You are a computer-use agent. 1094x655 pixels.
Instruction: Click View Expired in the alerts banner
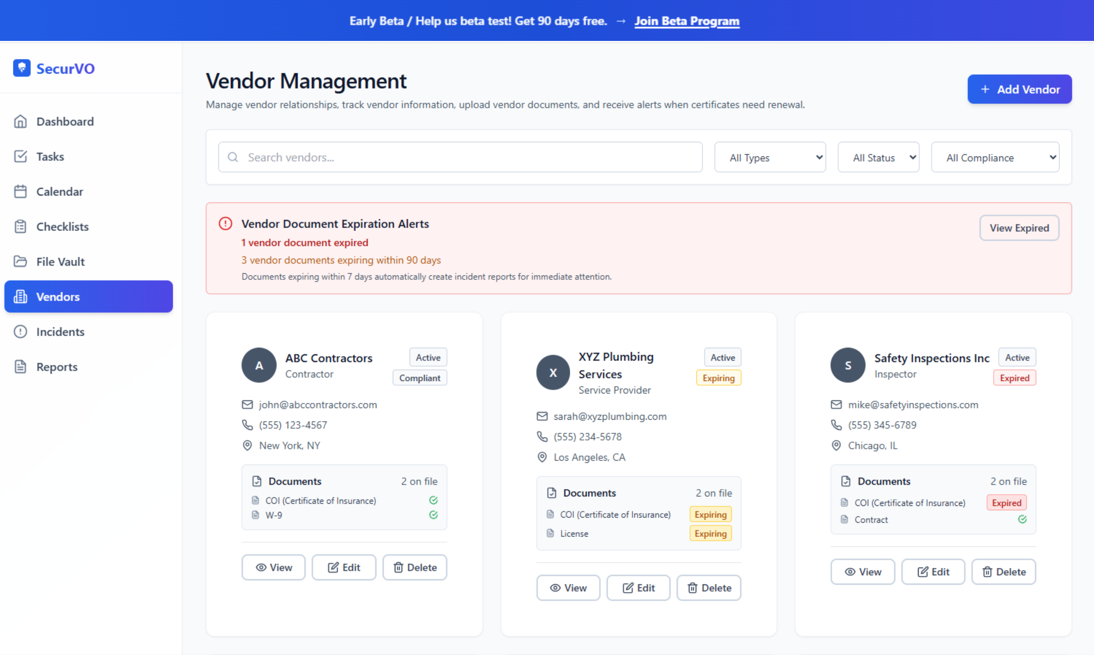point(1019,228)
